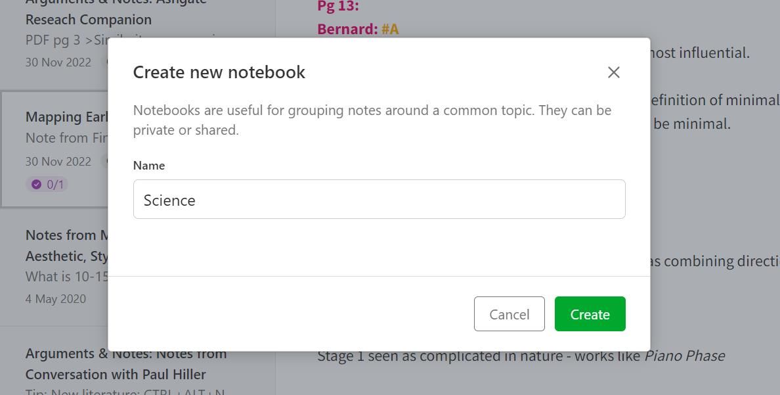This screenshot has height=395, width=780.
Task: Click the 'PDF pg 3' reference link
Action: click(43, 39)
